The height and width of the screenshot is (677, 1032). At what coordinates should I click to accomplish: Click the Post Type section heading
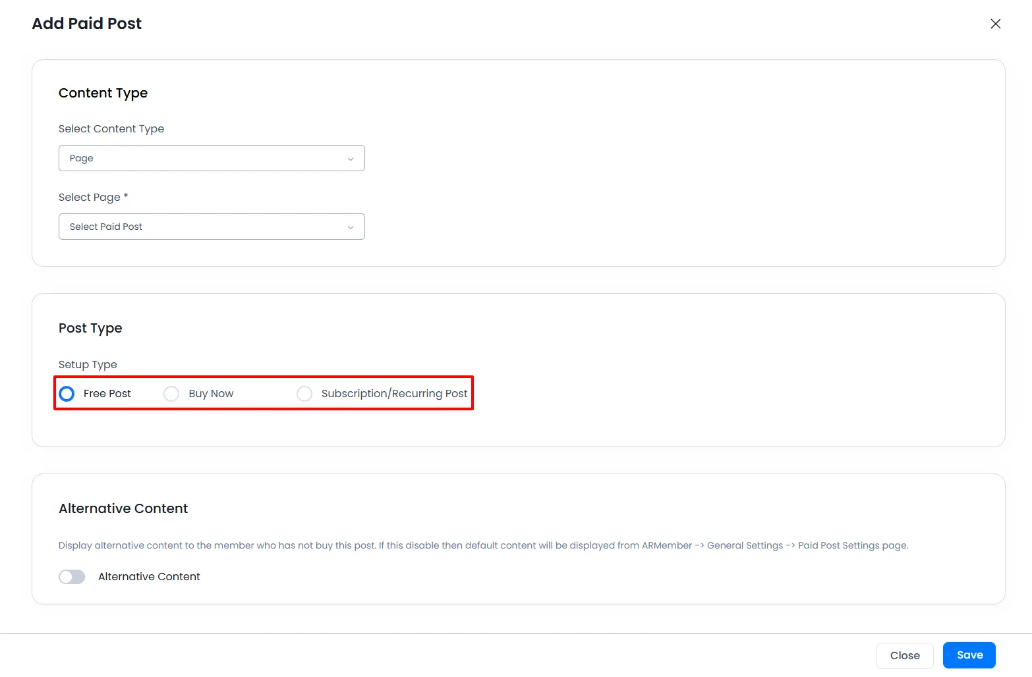(90, 327)
